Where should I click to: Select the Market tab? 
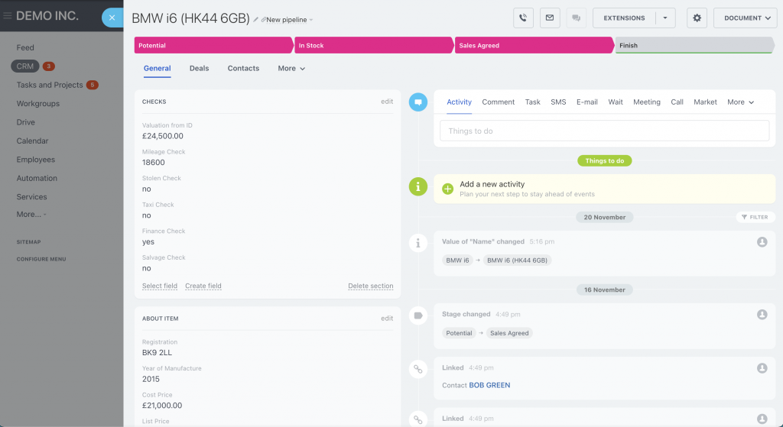705,102
